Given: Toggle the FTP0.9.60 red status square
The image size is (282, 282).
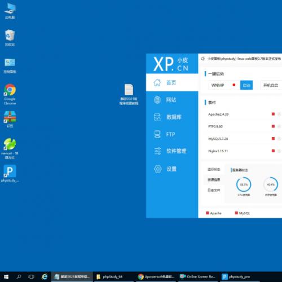Looking at the screenshot, I should (273, 126).
